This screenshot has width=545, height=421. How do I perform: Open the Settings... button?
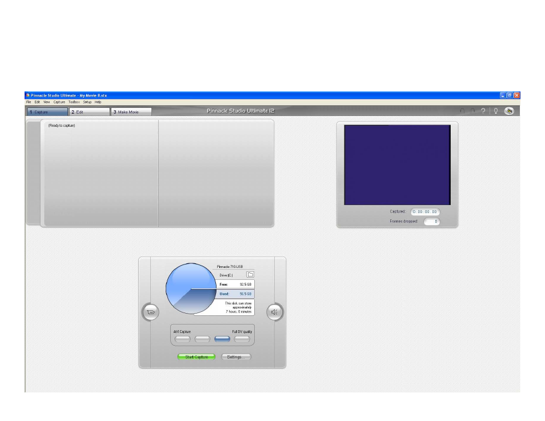pyautogui.click(x=236, y=357)
